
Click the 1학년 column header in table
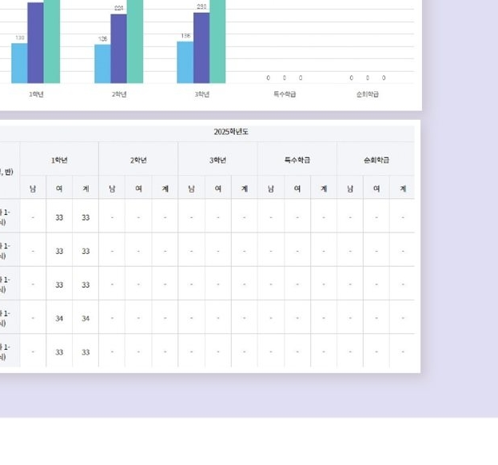coord(59,160)
